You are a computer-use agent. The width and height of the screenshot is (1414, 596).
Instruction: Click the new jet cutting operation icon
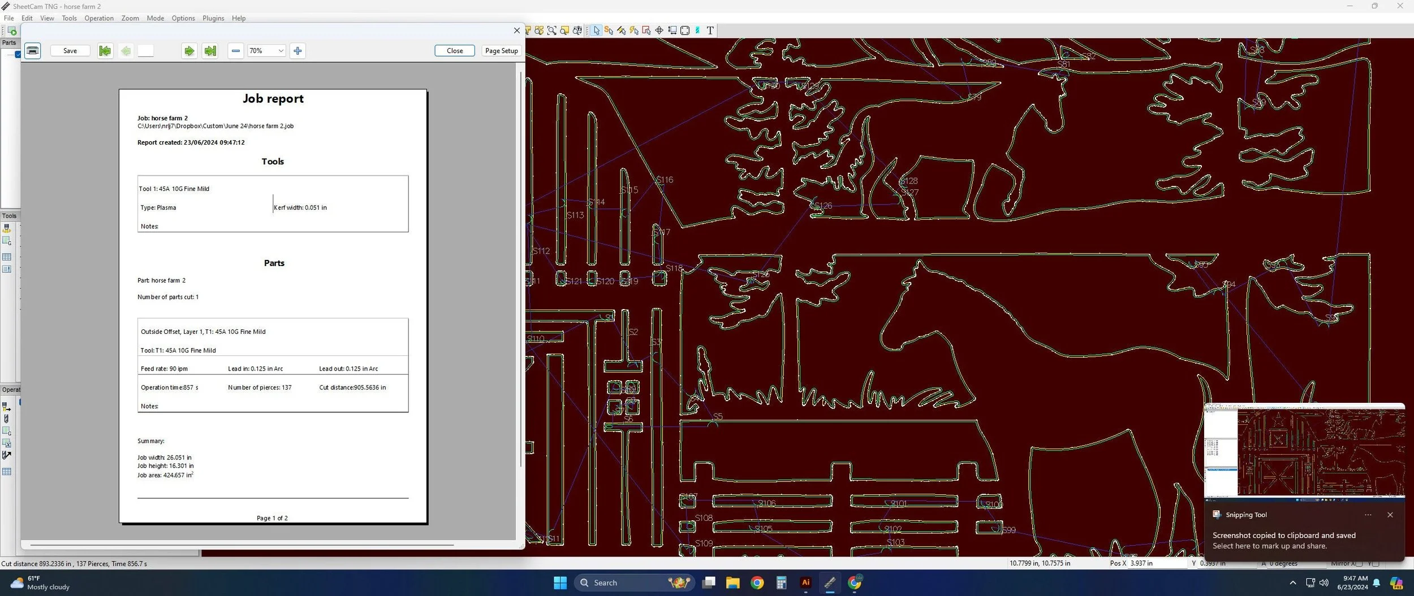click(x=7, y=407)
